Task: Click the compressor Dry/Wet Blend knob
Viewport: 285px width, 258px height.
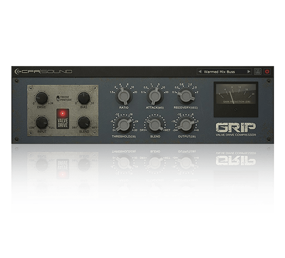Action: pos(153,125)
